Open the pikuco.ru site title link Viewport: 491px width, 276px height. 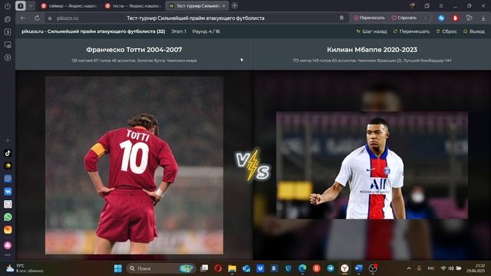(x=94, y=31)
